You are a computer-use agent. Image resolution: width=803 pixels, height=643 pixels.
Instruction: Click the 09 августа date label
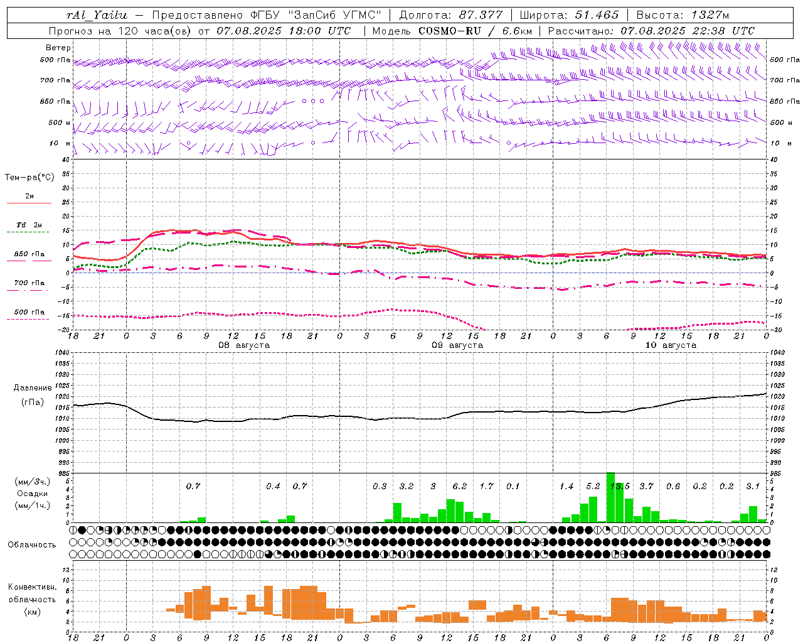point(457,345)
